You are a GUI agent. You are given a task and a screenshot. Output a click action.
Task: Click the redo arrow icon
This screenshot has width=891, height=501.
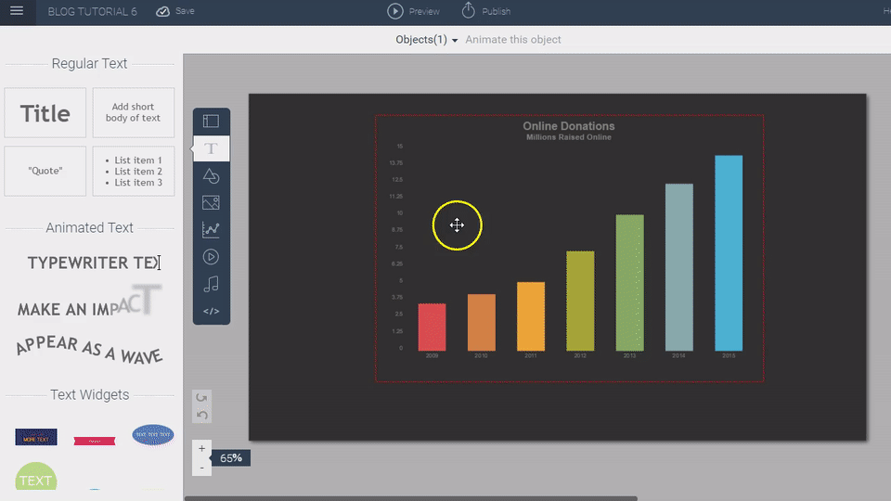[x=201, y=398]
